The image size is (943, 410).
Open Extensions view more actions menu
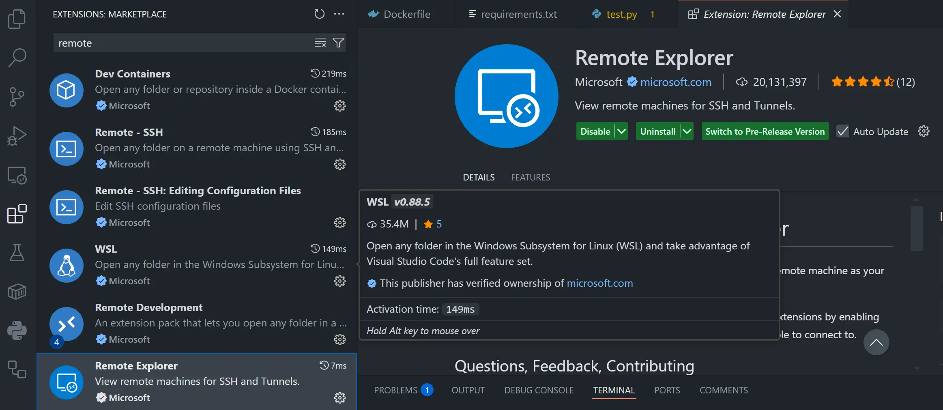[339, 14]
